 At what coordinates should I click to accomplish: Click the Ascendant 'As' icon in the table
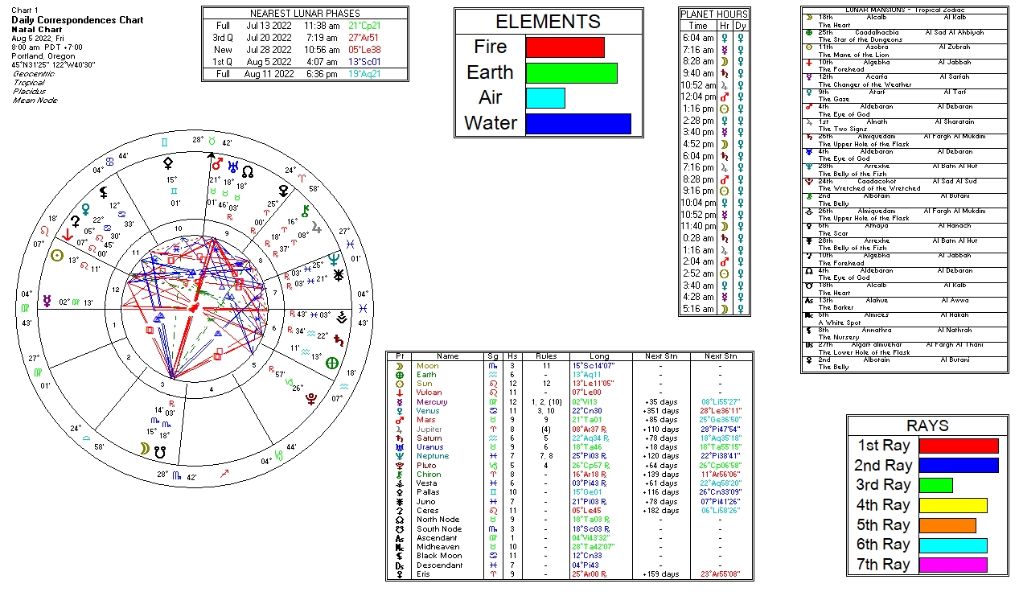click(x=401, y=538)
